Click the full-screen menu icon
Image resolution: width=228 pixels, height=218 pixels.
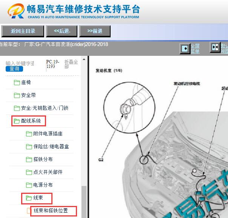click(185, 49)
